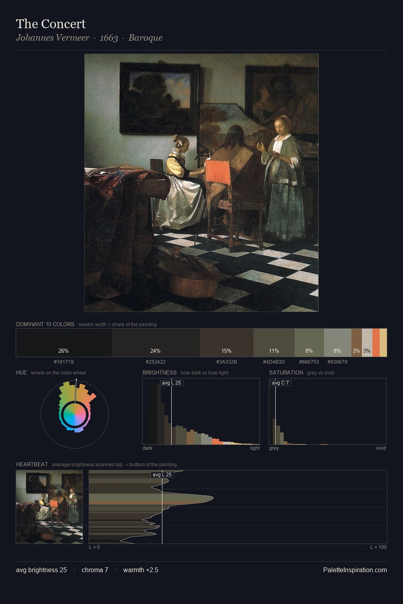Image resolution: width=403 pixels, height=604 pixels.
Task: Click the brown 3% swatch
Action: tap(357, 343)
